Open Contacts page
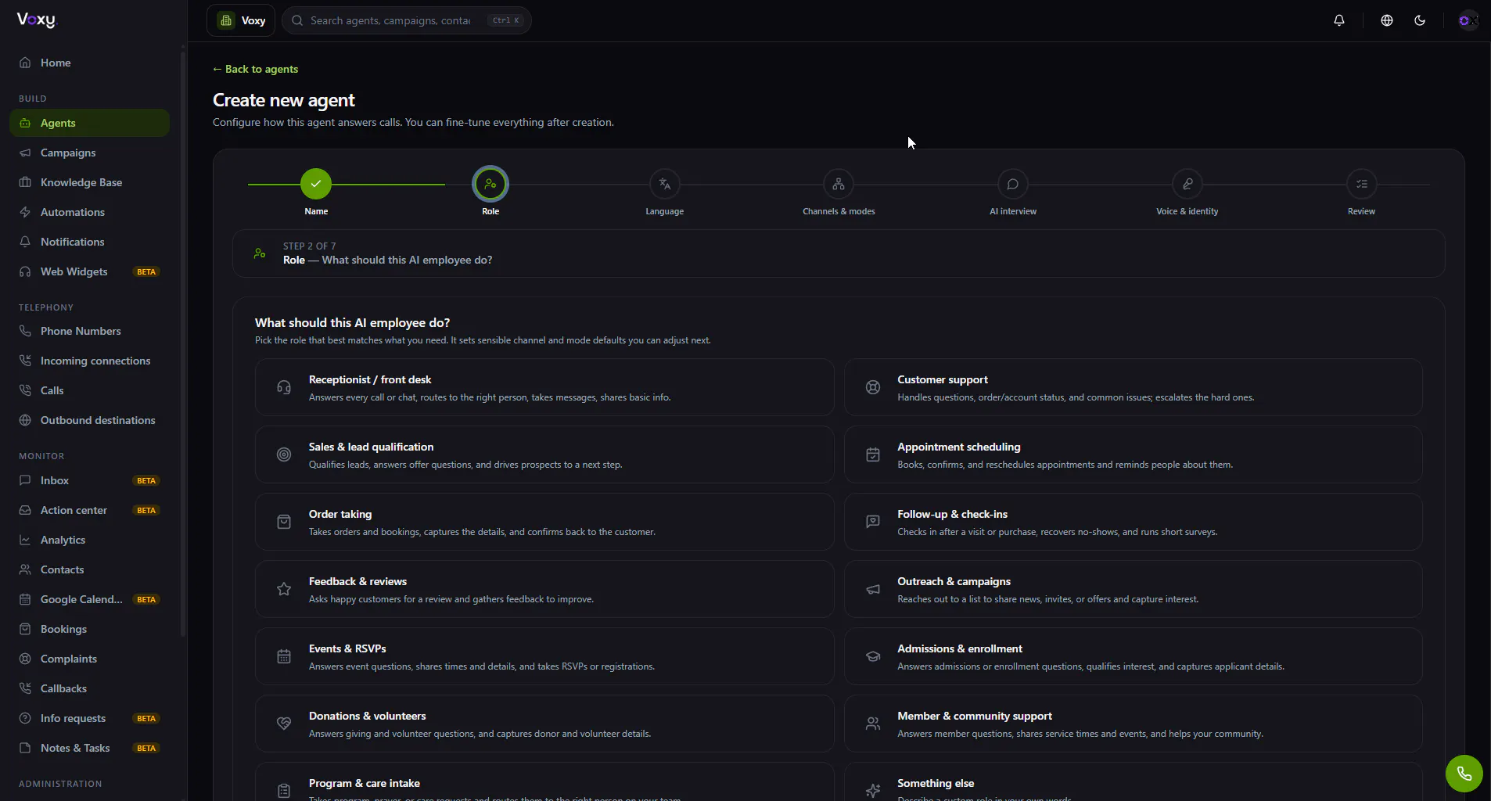 89,569
